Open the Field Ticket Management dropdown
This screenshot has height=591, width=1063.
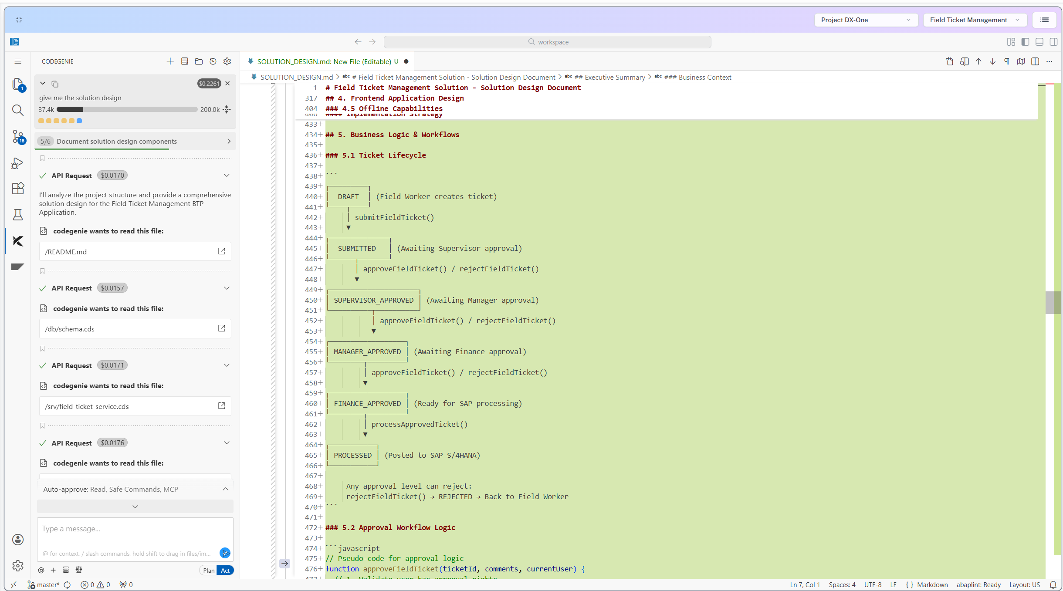(975, 20)
